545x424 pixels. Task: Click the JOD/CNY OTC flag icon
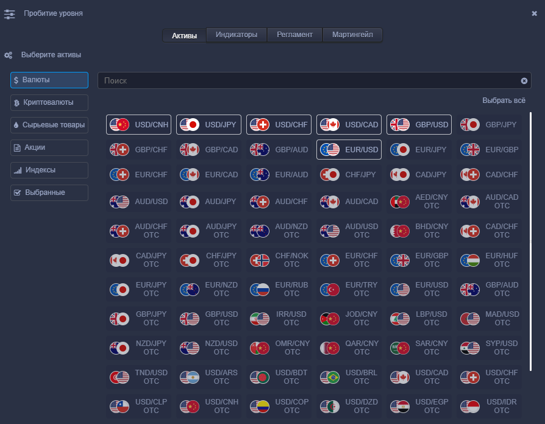click(x=330, y=319)
